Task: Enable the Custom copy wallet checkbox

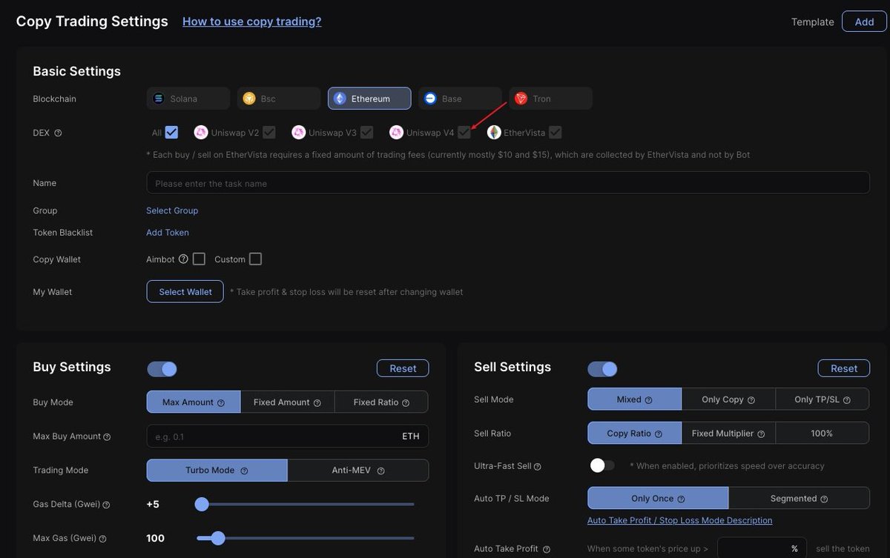Action: [x=255, y=259]
